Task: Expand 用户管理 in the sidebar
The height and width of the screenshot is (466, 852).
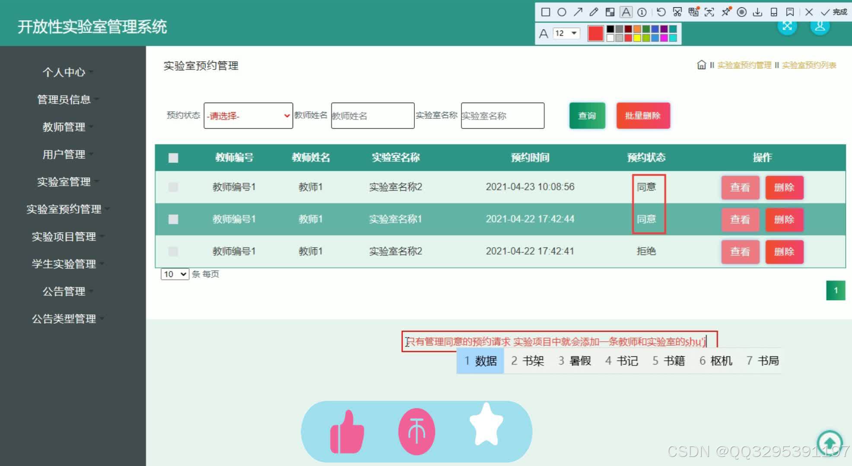Action: point(64,154)
